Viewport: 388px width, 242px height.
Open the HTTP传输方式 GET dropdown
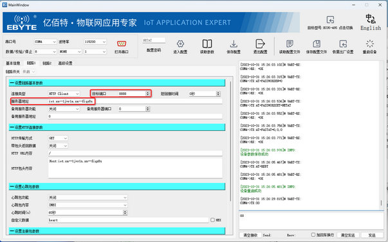pyautogui.click(x=58, y=138)
